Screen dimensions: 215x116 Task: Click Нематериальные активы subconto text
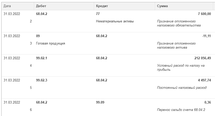tap(115, 21)
